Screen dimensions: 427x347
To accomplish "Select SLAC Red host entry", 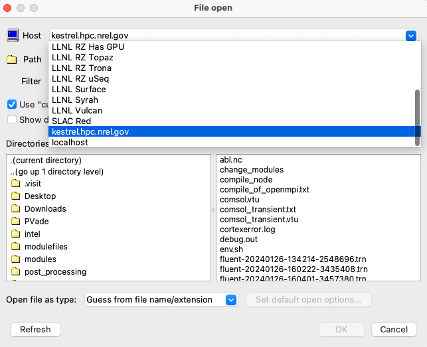I will click(71, 121).
